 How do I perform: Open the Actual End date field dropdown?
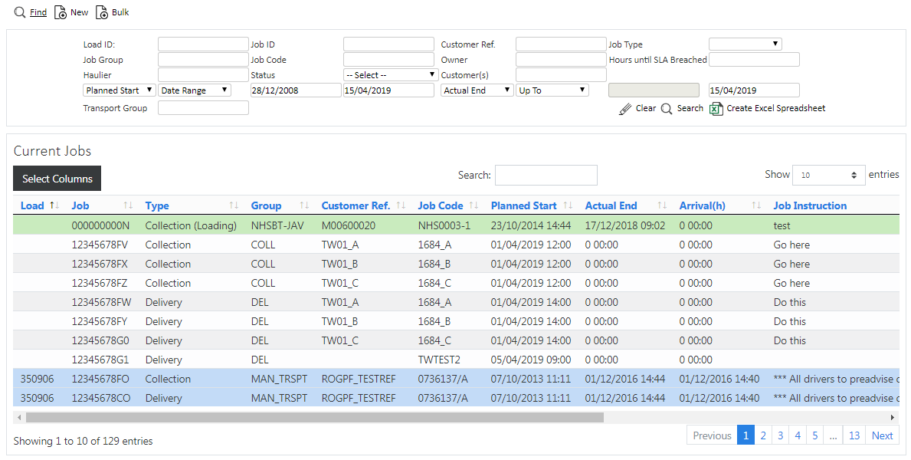coord(477,90)
